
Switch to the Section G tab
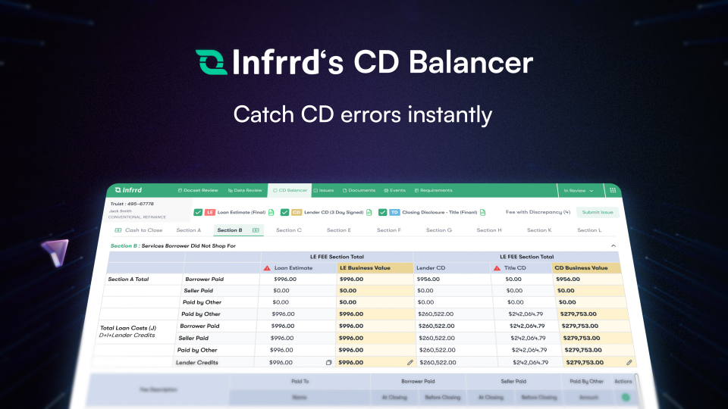[x=439, y=230]
